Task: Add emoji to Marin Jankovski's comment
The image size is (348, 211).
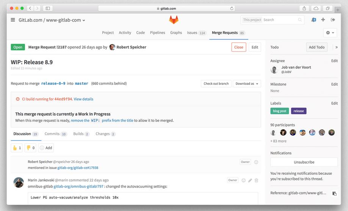Action: point(243,180)
